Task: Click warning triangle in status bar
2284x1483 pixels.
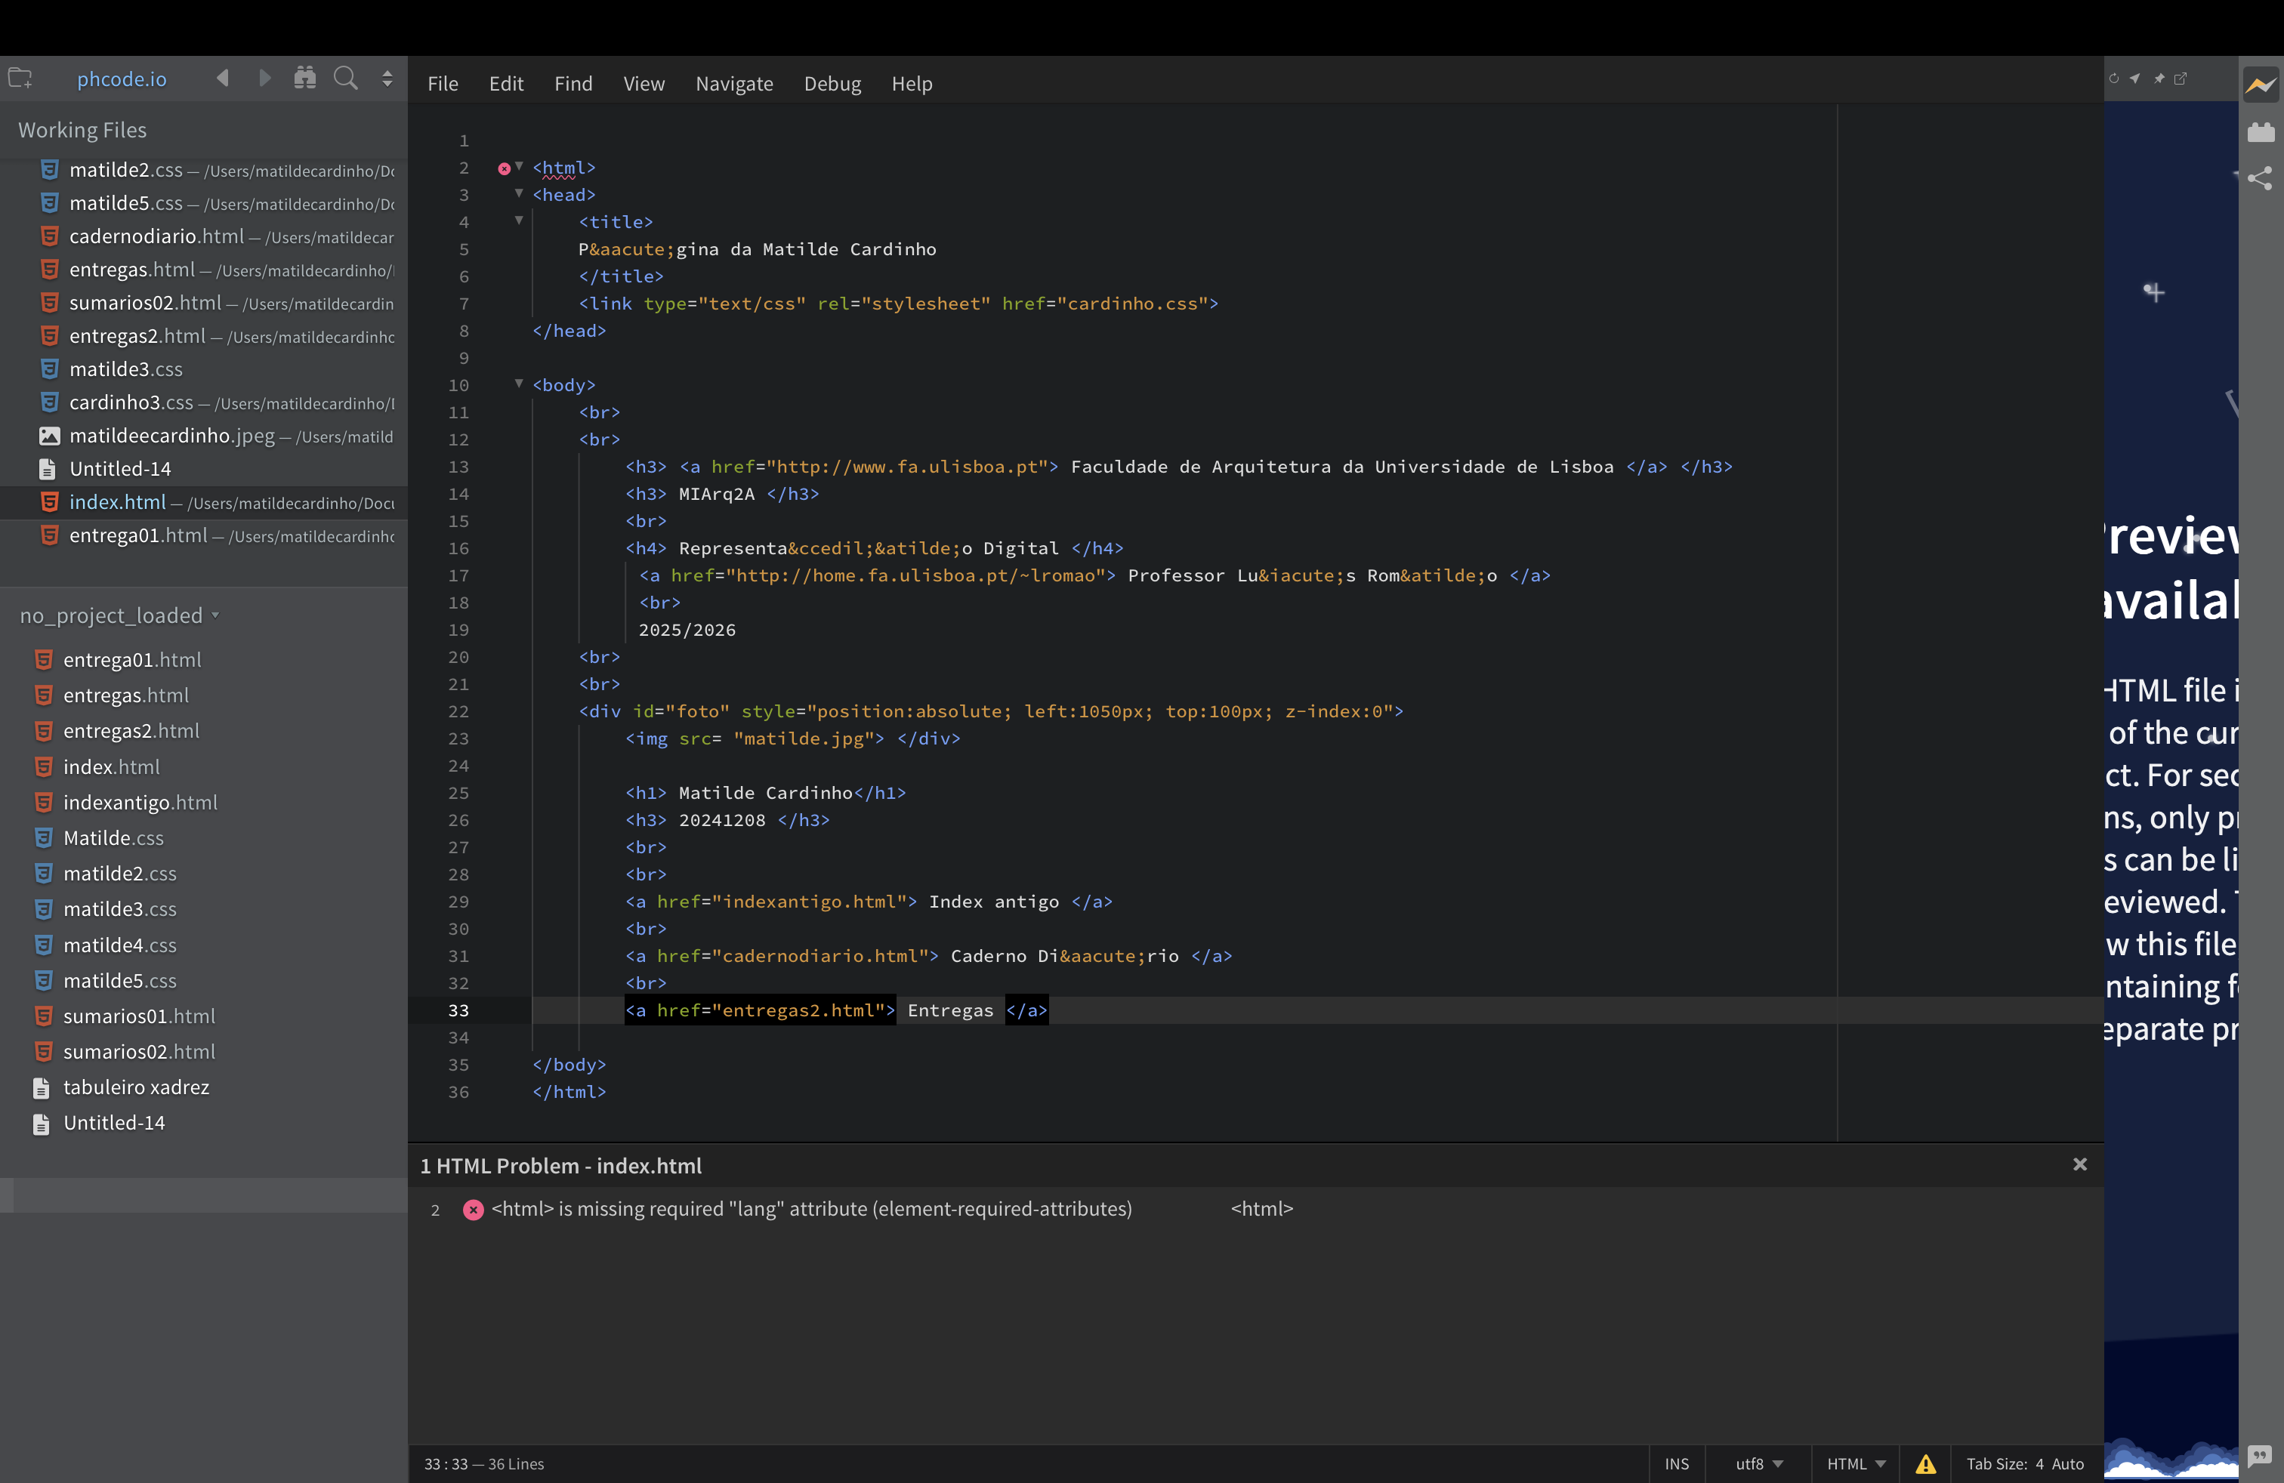Action: point(1925,1464)
